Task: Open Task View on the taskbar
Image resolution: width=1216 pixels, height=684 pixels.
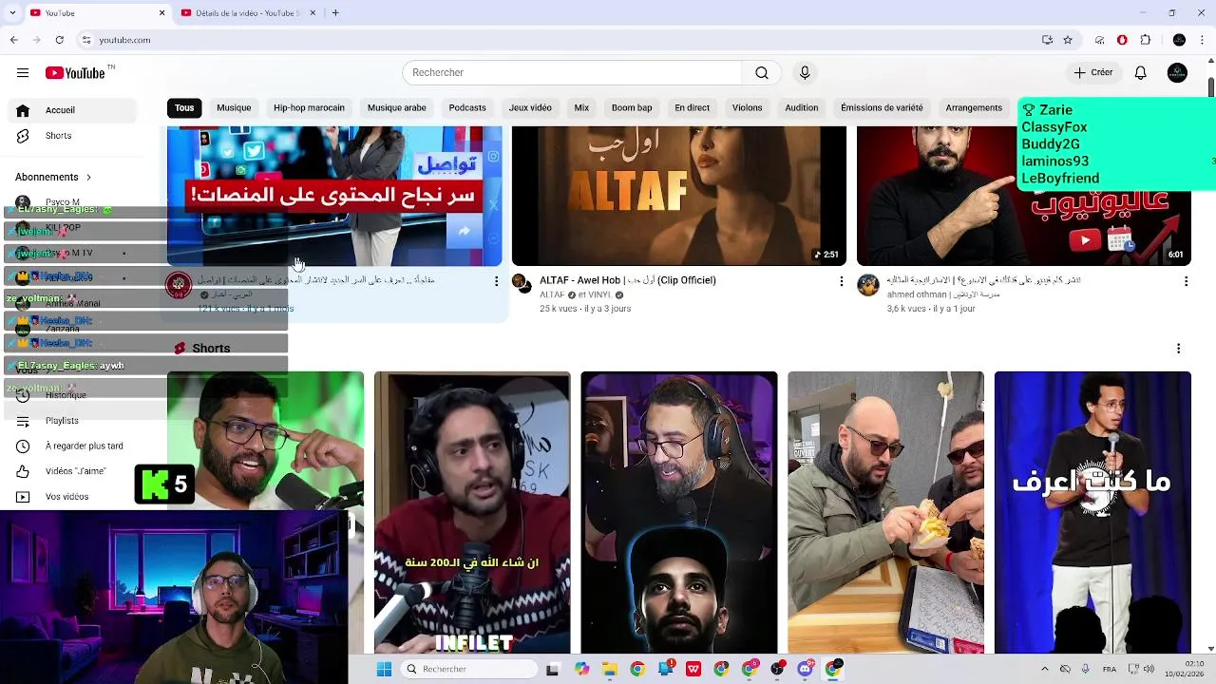Action: tap(553, 670)
